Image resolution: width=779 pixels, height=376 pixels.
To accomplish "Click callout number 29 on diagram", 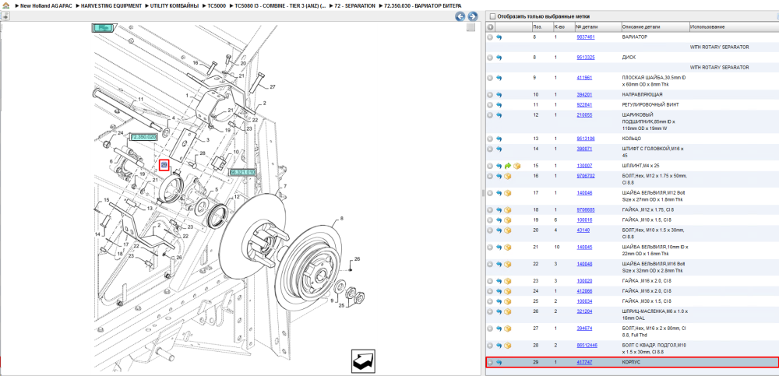I will (164, 165).
